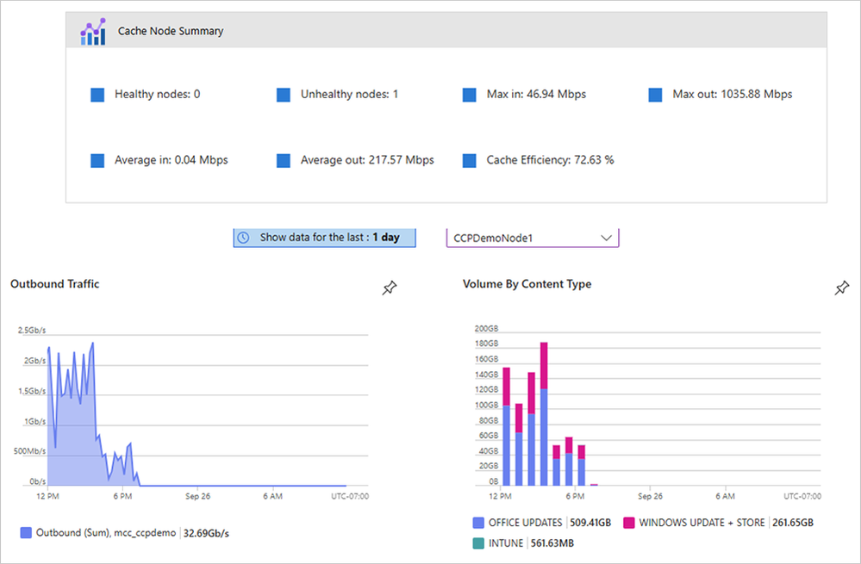
Task: Click the 509.41GB legend value
Action: [x=590, y=523]
